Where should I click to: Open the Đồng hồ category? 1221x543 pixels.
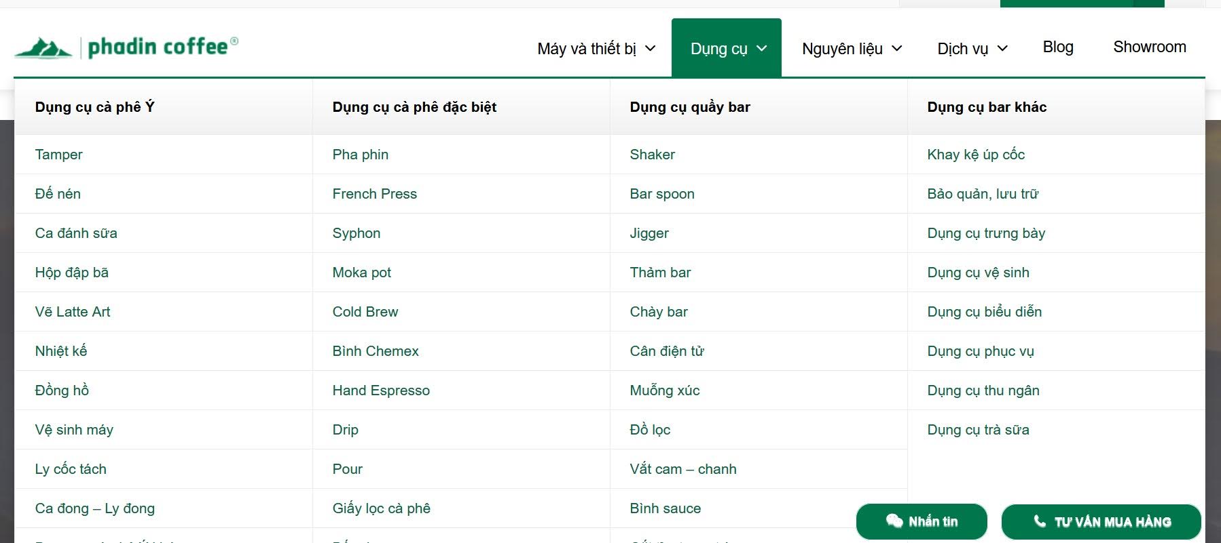coord(62,390)
